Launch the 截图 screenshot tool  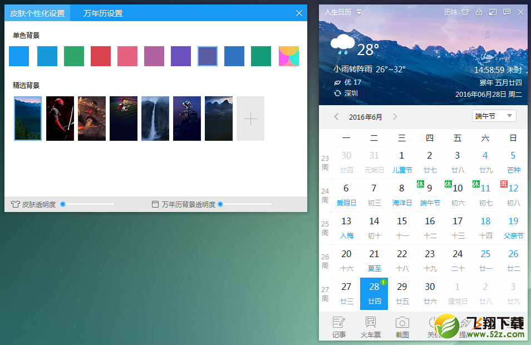tap(402, 327)
